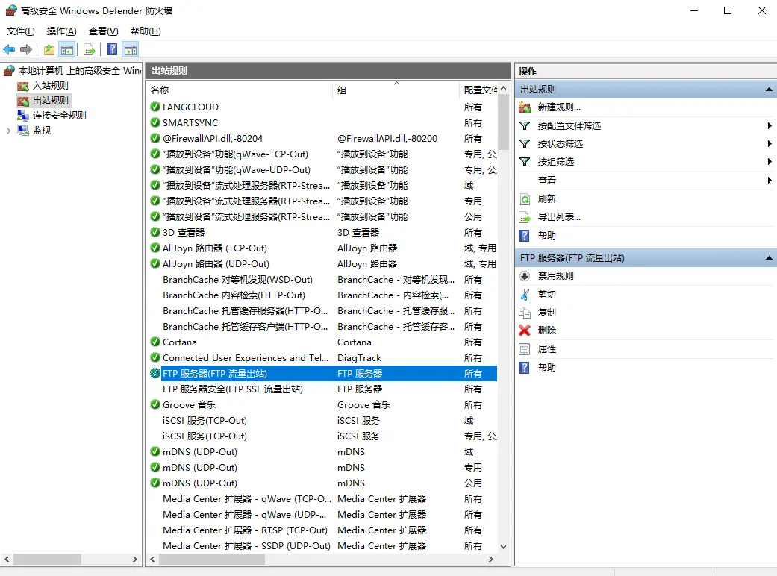
Task: Click the 配置文件 column header
Action: point(478,90)
